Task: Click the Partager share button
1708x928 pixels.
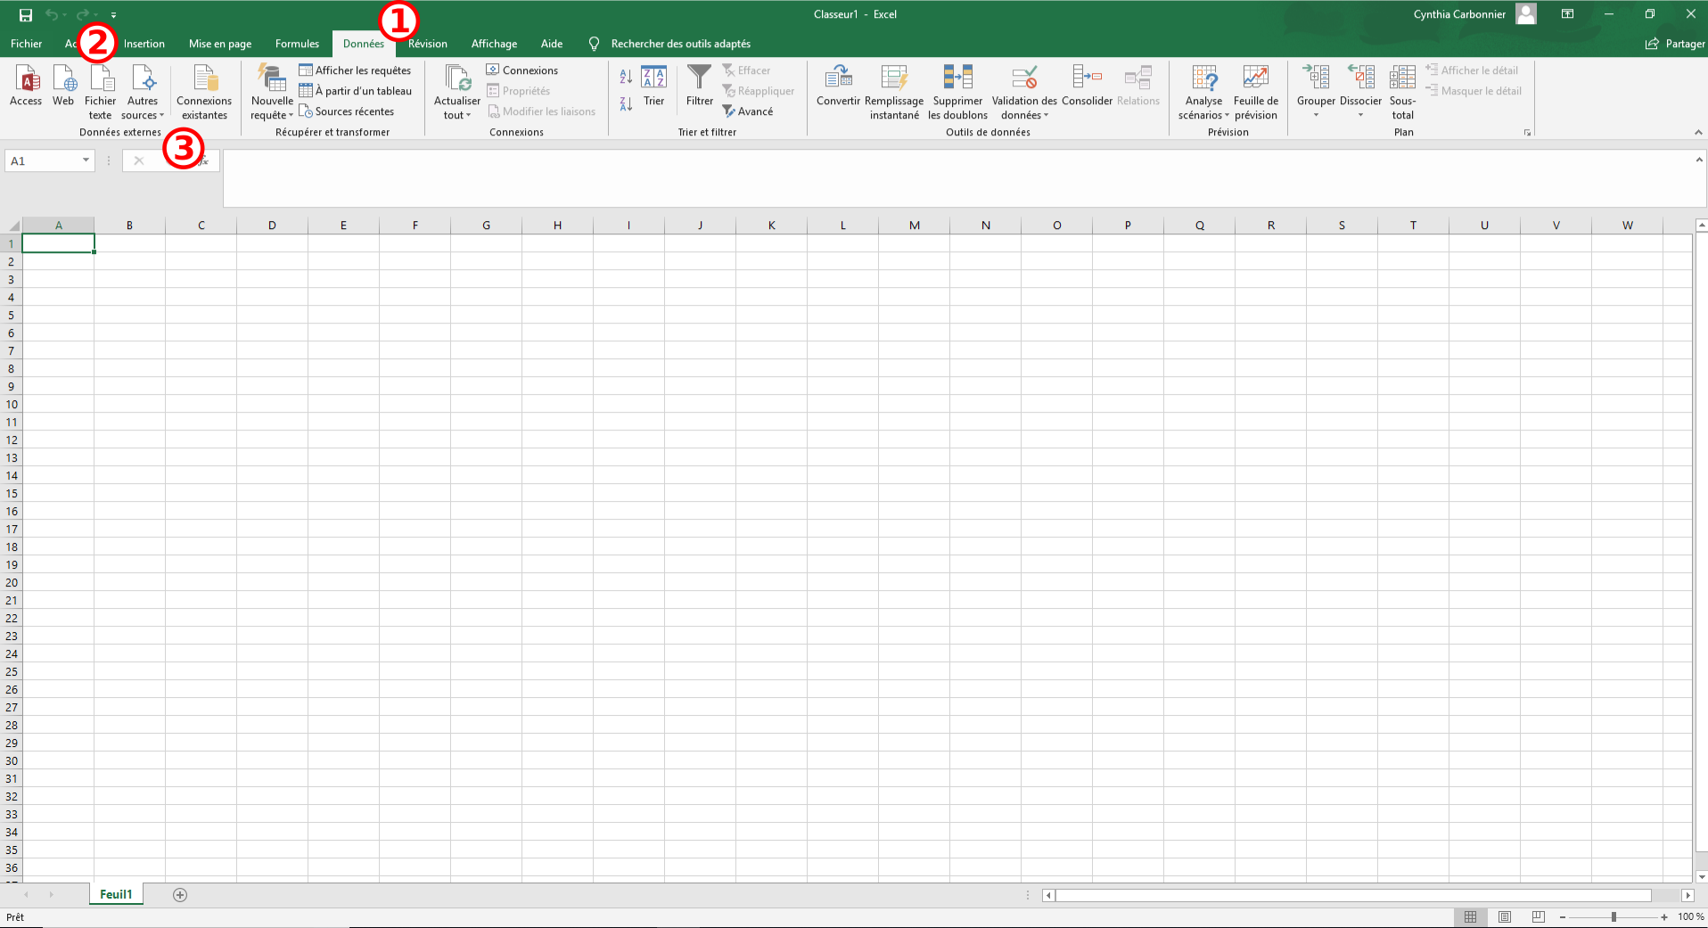Action: (x=1675, y=44)
